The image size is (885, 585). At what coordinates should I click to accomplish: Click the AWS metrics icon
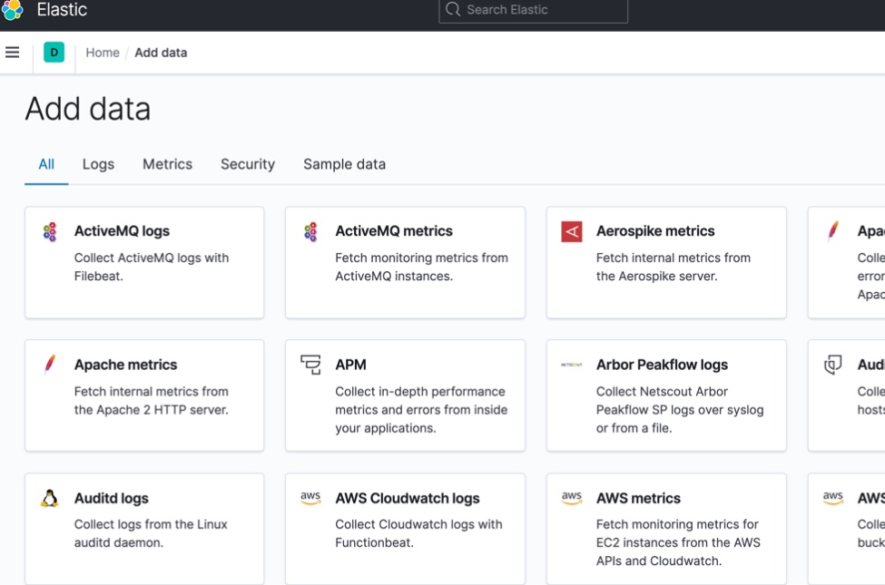[x=572, y=498]
